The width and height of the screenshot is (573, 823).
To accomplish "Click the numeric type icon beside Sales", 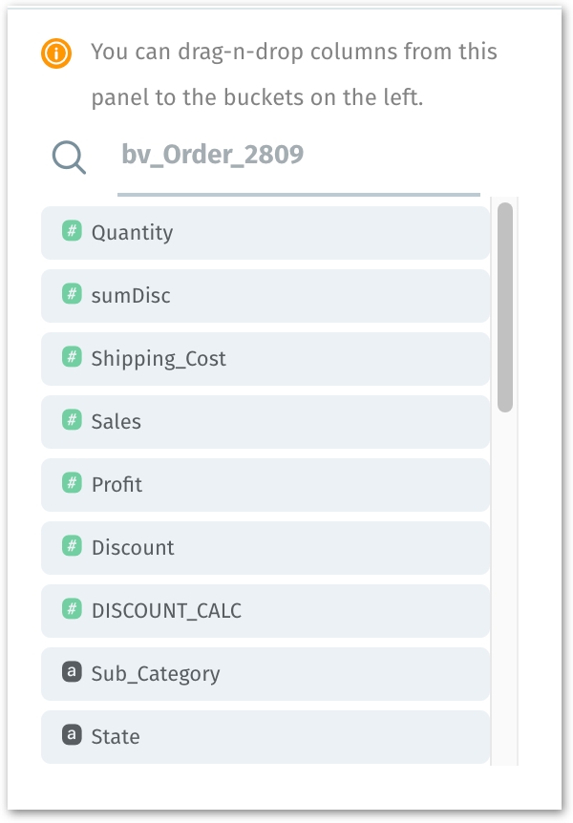I will [x=72, y=420].
